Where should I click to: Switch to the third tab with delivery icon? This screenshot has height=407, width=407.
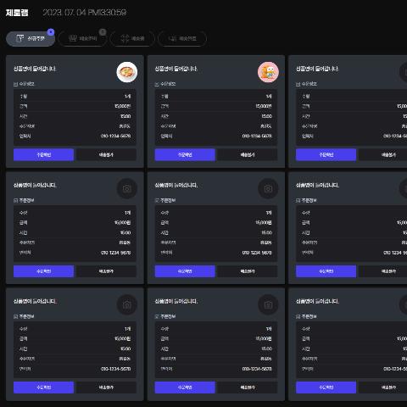[x=132, y=38]
